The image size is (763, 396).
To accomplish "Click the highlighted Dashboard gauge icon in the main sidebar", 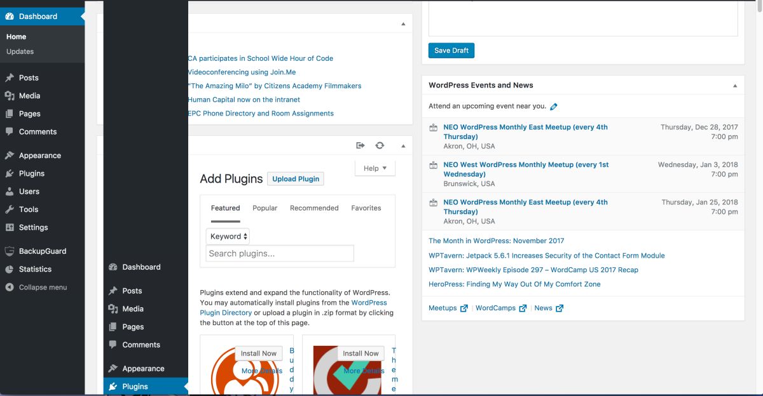I will click(10, 16).
